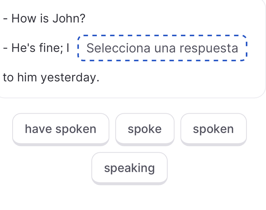The width and height of the screenshot is (266, 210).
Task: Choose the past participle 'spoken' option
Action: pos(213,129)
